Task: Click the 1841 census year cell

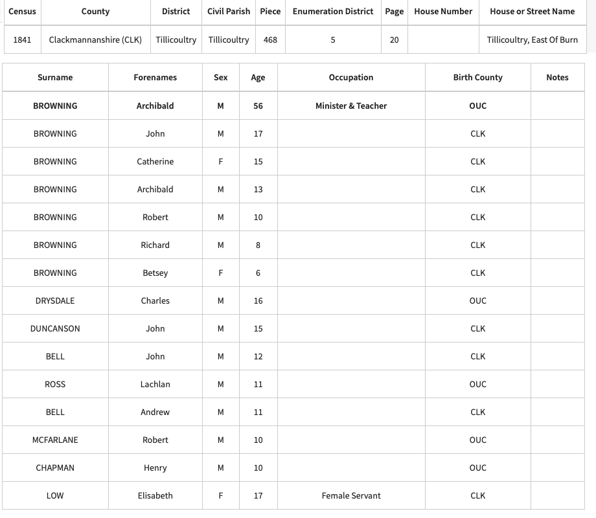Action: coord(22,39)
